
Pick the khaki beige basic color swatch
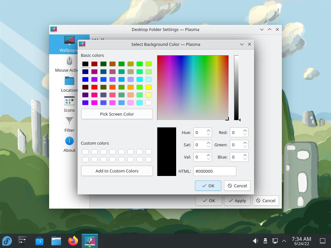(131, 72)
